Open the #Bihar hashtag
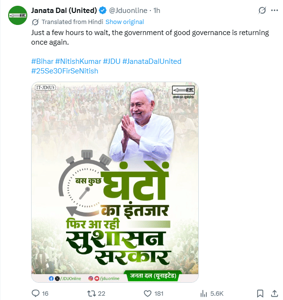 pyautogui.click(x=42, y=61)
